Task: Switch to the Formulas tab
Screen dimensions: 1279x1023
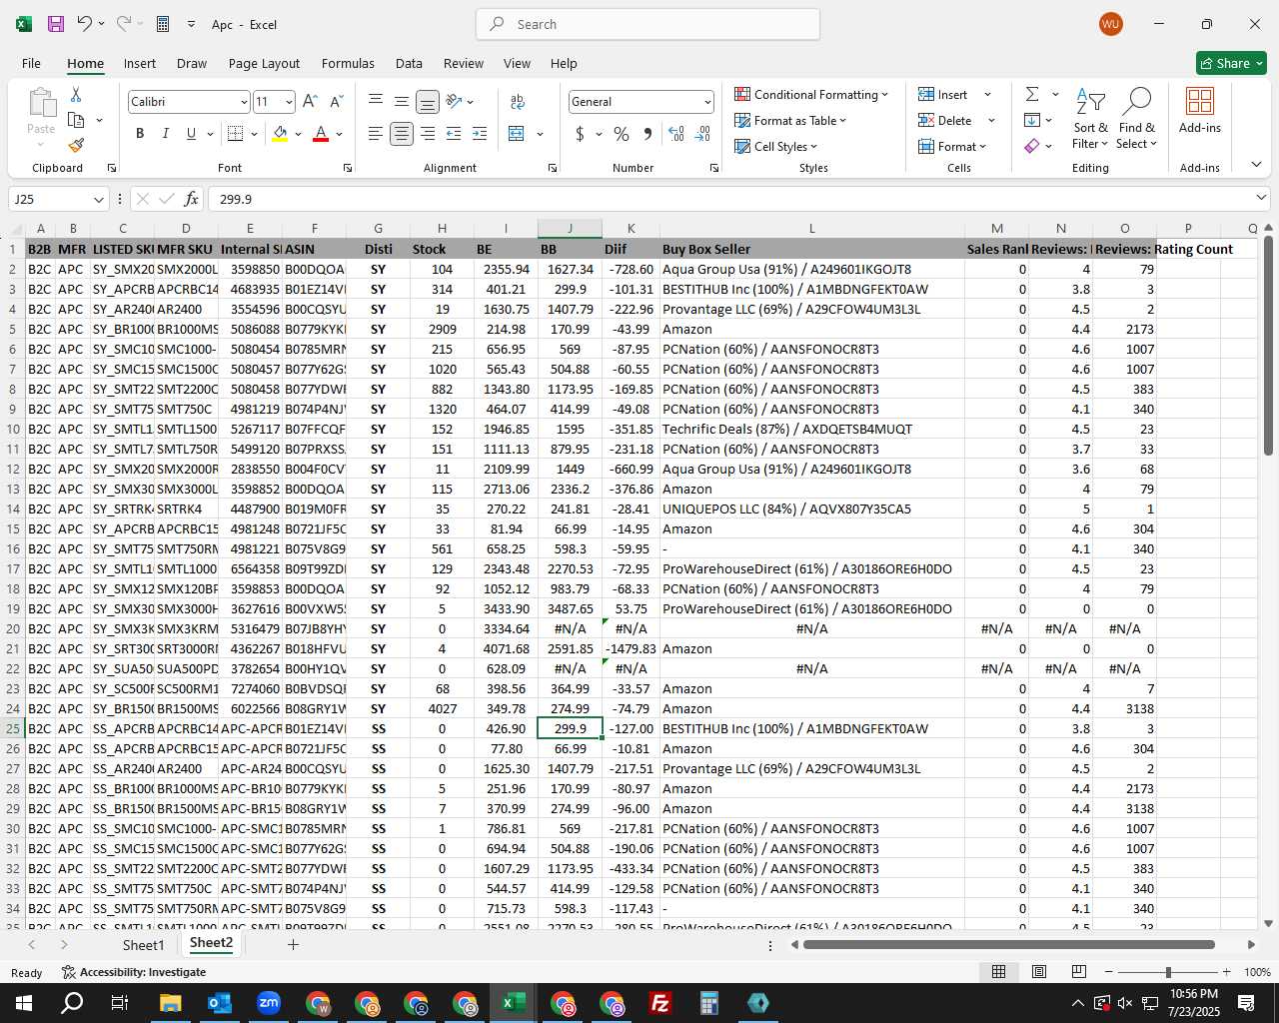Action: coord(348,63)
